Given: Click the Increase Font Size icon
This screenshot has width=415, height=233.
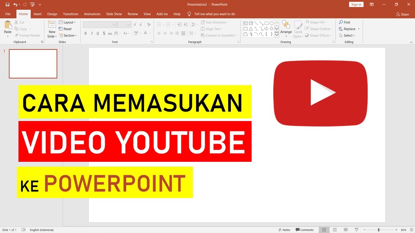Looking at the screenshot, I should click(136, 25).
